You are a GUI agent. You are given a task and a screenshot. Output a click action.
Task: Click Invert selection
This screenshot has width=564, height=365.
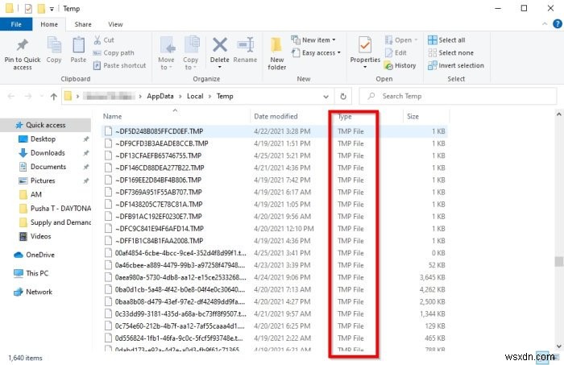coord(456,65)
